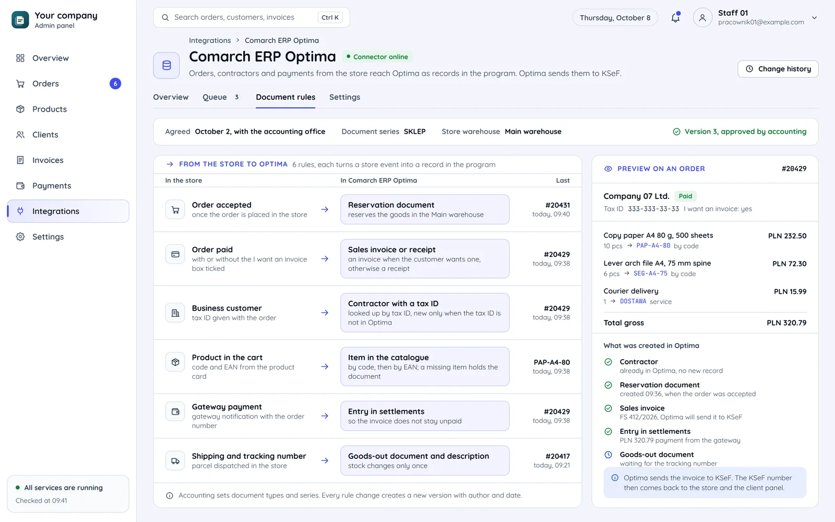Open the connector Settings tab
Viewport: 835px width, 522px height.
click(344, 97)
